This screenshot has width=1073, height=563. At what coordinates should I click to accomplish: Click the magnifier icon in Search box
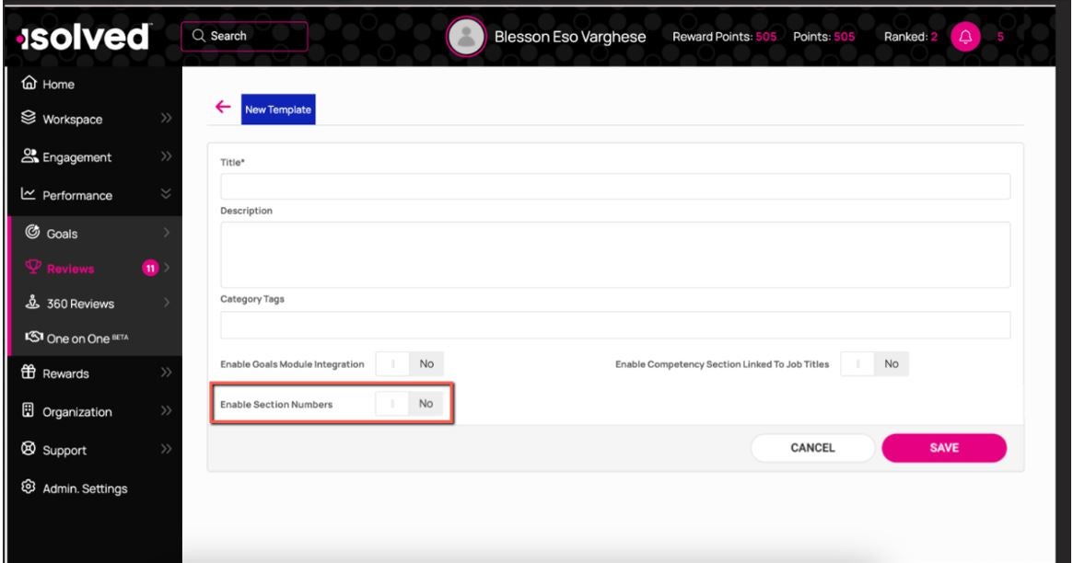(198, 36)
